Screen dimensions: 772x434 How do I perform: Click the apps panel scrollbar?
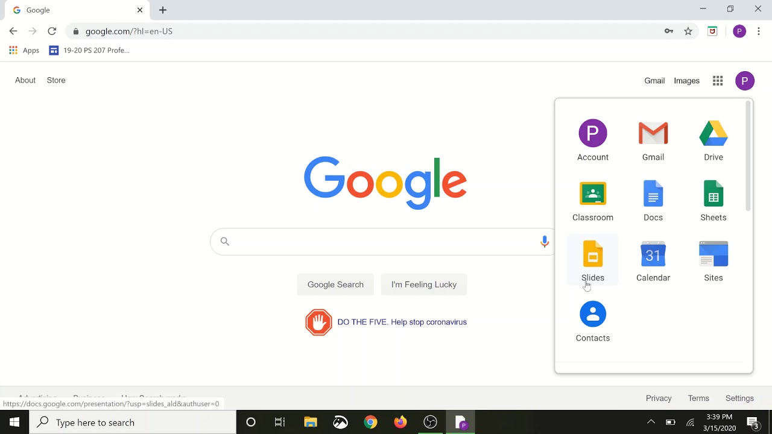[748, 156]
